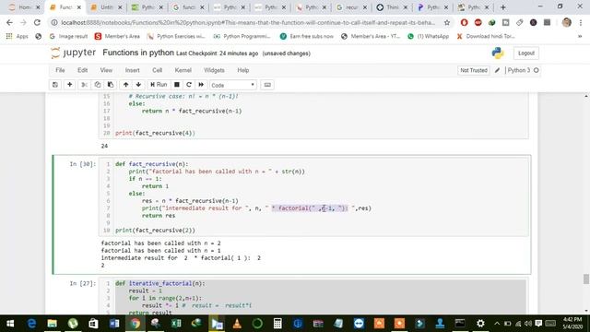The image size is (590, 332).
Task: Cut the selected cells with scissors icon
Action: (x=84, y=85)
